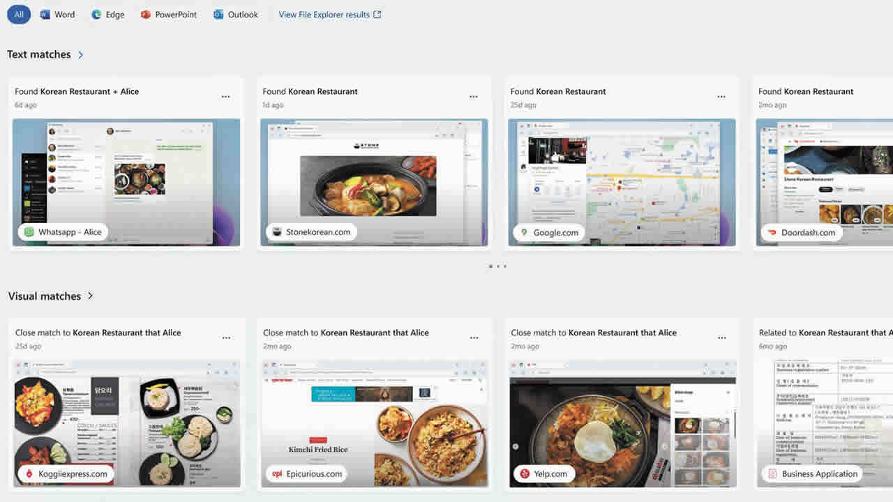This screenshot has width=893, height=502.
Task: Click the Epicurious.com source badge
Action: click(x=307, y=474)
